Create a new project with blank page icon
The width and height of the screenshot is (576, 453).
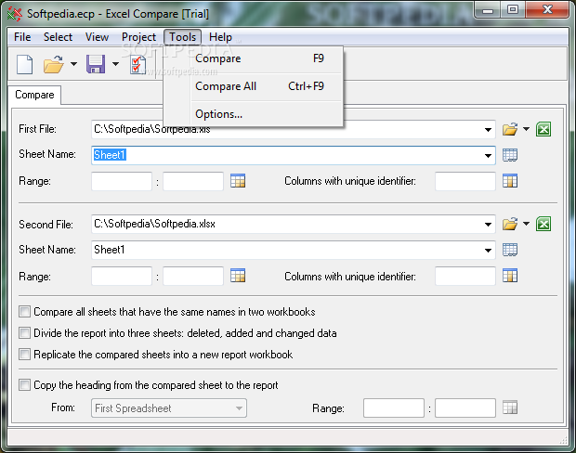click(x=24, y=64)
